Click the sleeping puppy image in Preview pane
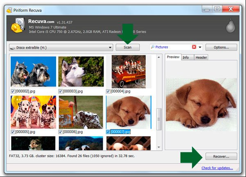246x177 pixels. [x=201, y=104]
